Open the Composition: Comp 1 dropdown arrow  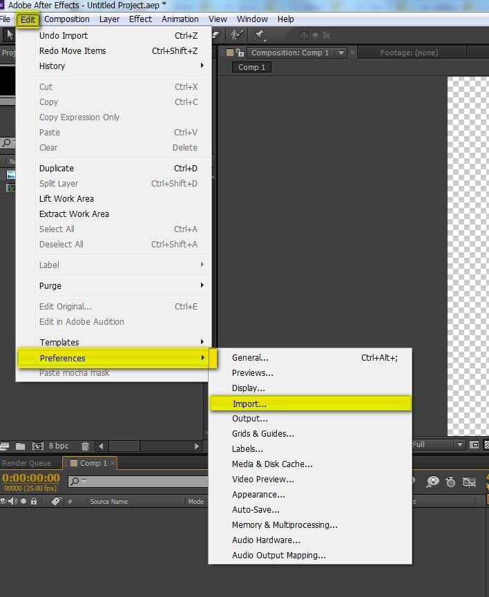coord(341,53)
